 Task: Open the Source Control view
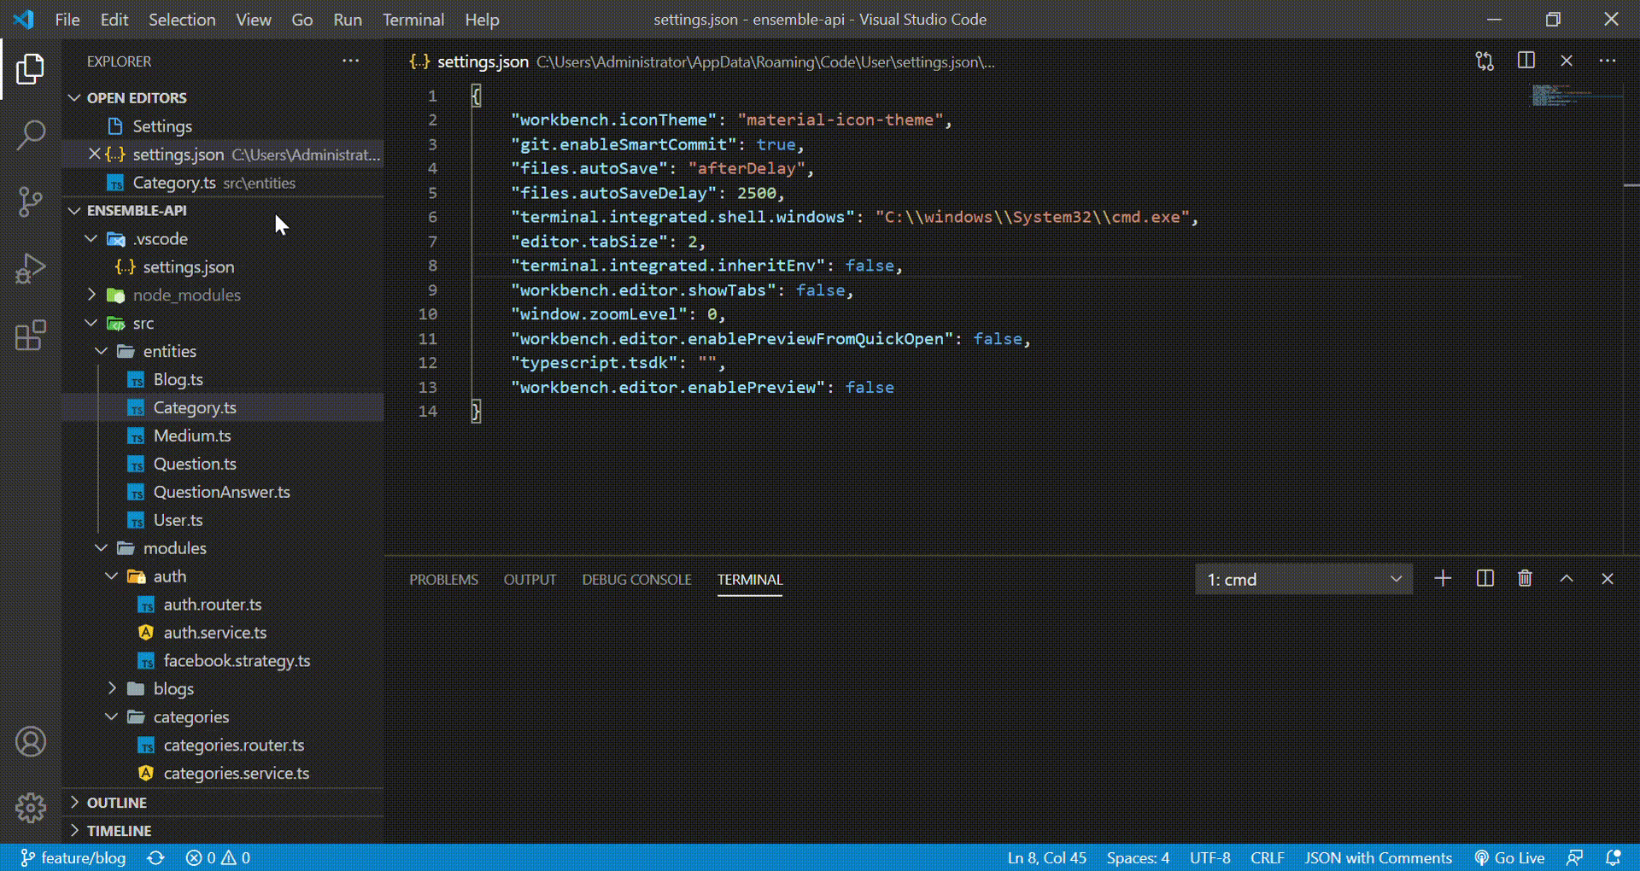[x=31, y=202]
